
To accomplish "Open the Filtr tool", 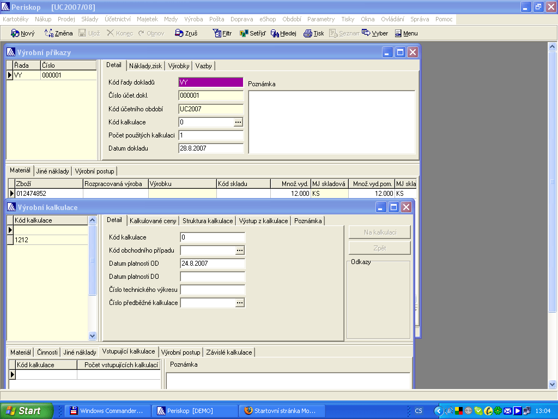I will tap(216, 33).
